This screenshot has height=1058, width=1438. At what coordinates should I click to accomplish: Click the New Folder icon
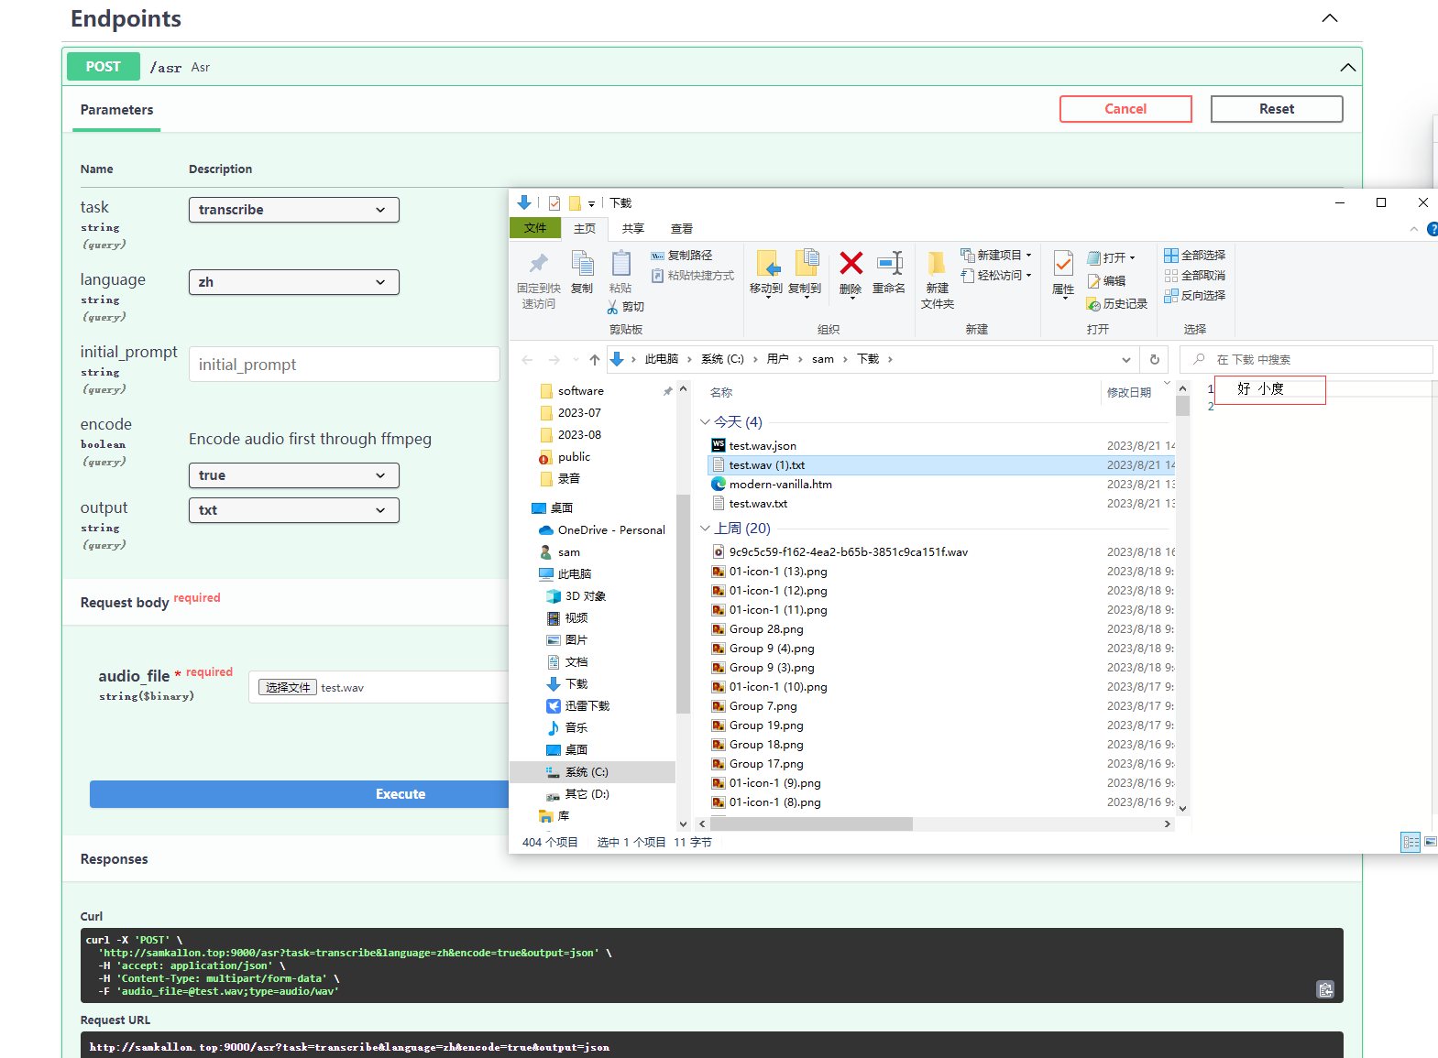point(937,266)
